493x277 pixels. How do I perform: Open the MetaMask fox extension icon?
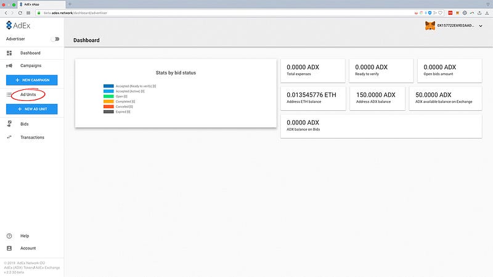tap(457, 13)
